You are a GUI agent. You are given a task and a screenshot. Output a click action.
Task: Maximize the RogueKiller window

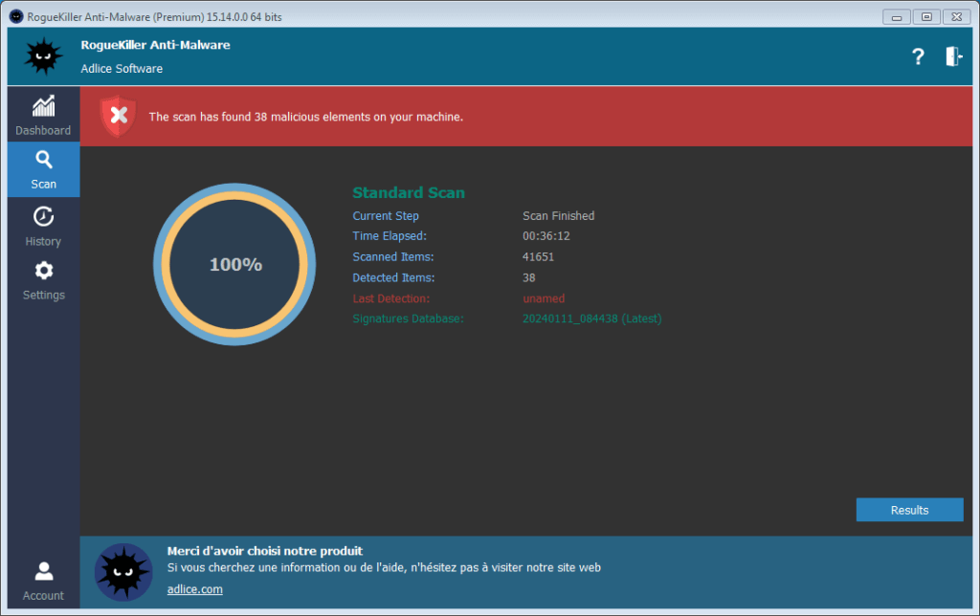point(925,16)
